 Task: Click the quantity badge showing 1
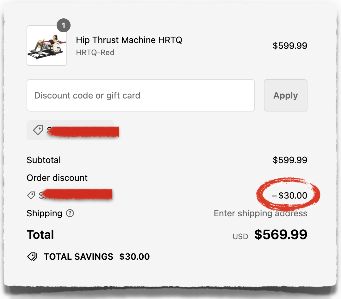64,25
